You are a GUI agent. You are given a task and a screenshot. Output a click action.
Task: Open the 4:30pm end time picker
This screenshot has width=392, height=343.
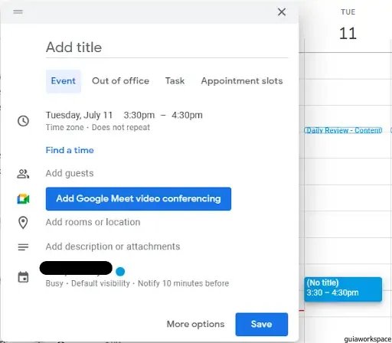click(187, 115)
